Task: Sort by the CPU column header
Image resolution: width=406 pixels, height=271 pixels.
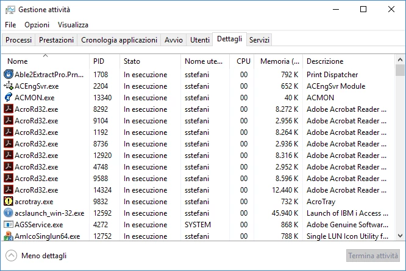Action: (242, 61)
